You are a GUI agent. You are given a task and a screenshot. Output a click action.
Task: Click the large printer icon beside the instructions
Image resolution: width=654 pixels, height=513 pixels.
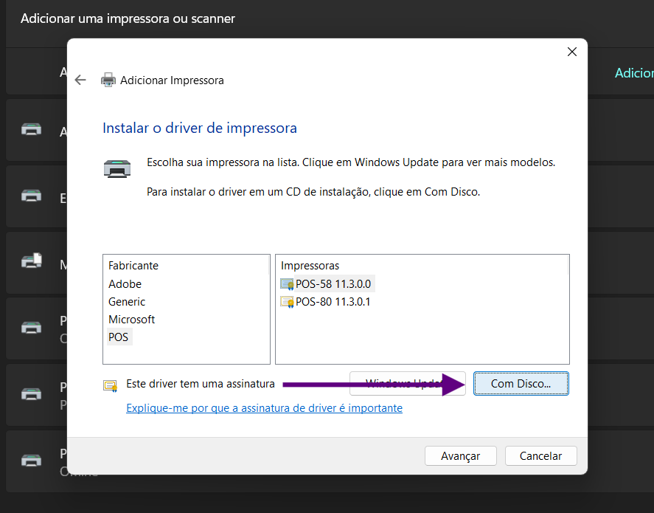(117, 169)
